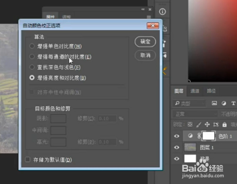Select 增强每通道的对比度 radio option
The height and width of the screenshot is (184, 237).
tap(32, 57)
